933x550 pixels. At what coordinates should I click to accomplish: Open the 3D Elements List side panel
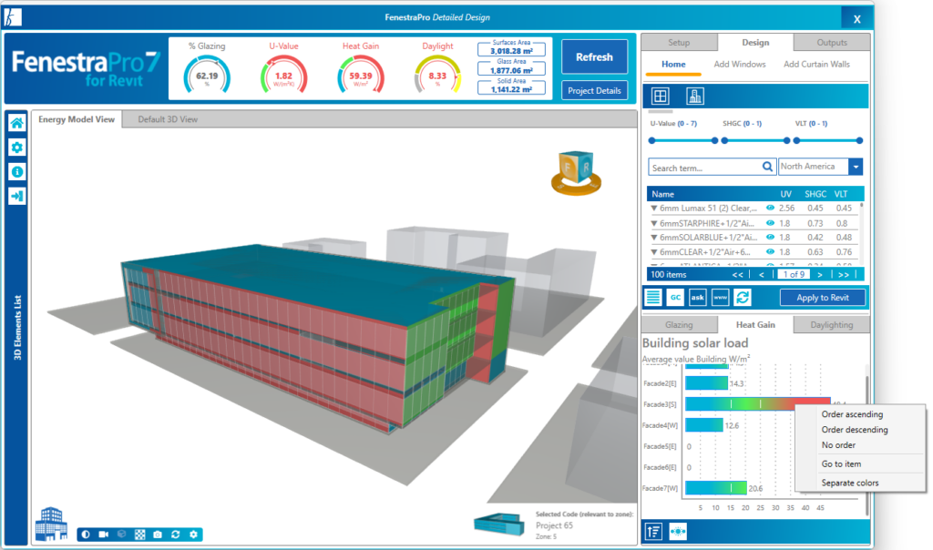[17, 328]
